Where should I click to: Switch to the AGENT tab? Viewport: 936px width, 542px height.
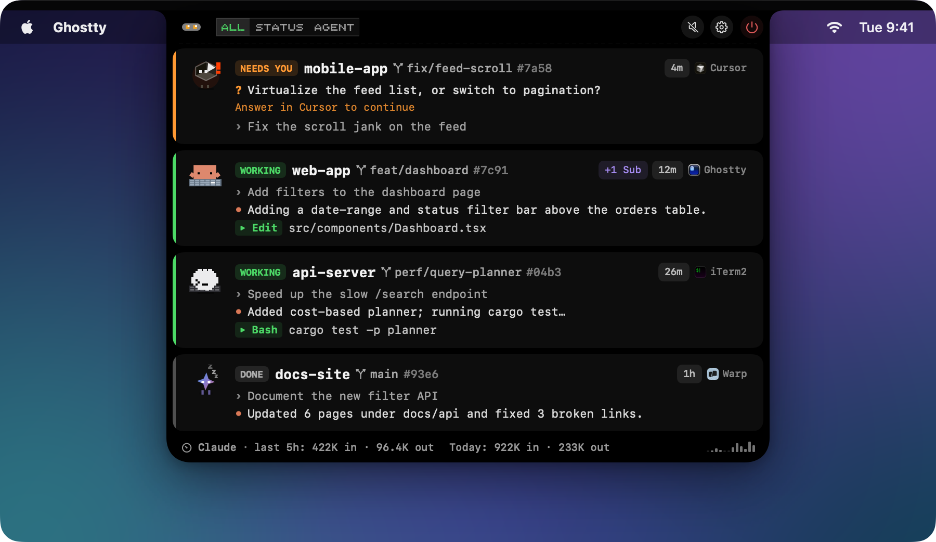[x=334, y=27]
